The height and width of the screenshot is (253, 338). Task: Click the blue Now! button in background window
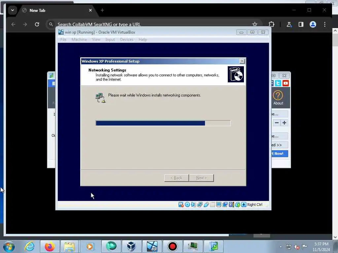(280, 154)
